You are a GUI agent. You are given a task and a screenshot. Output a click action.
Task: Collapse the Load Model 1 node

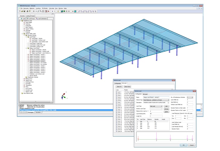[x=26, y=37]
